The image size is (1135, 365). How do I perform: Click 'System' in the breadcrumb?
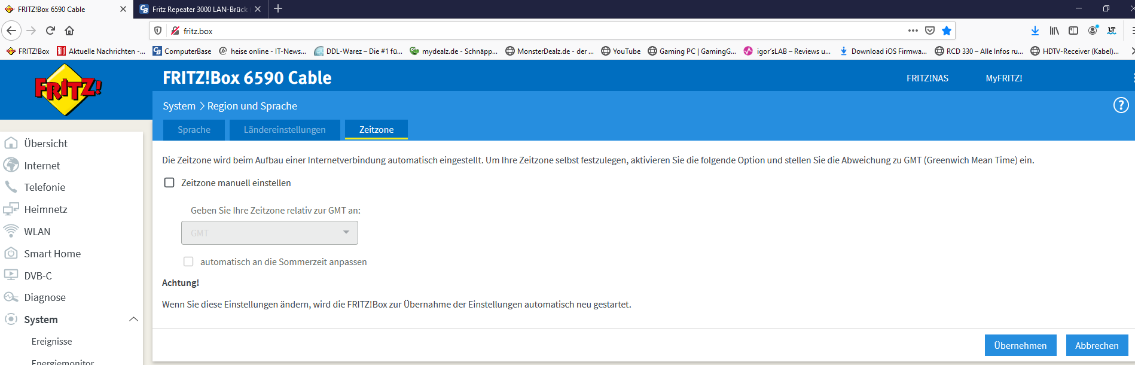179,106
